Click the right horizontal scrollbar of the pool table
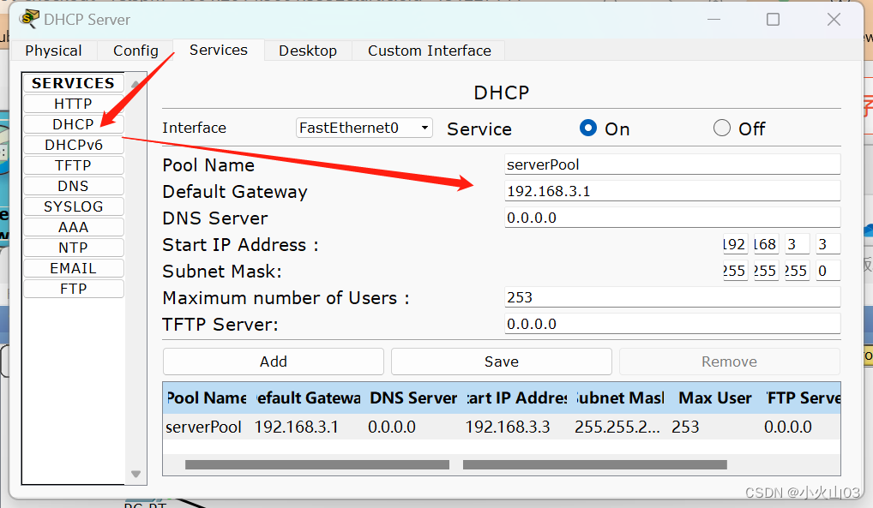873x508 pixels. tap(594, 464)
